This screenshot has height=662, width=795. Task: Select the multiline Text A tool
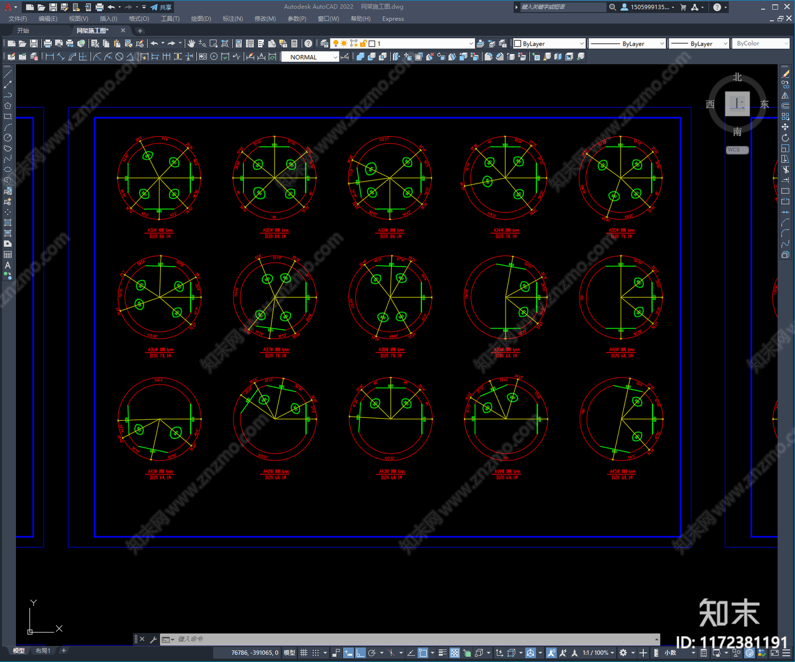[x=7, y=265]
